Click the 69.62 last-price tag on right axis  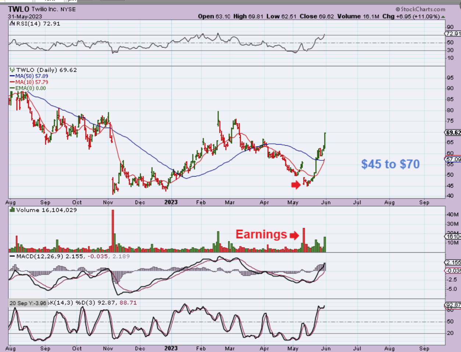tap(453, 133)
